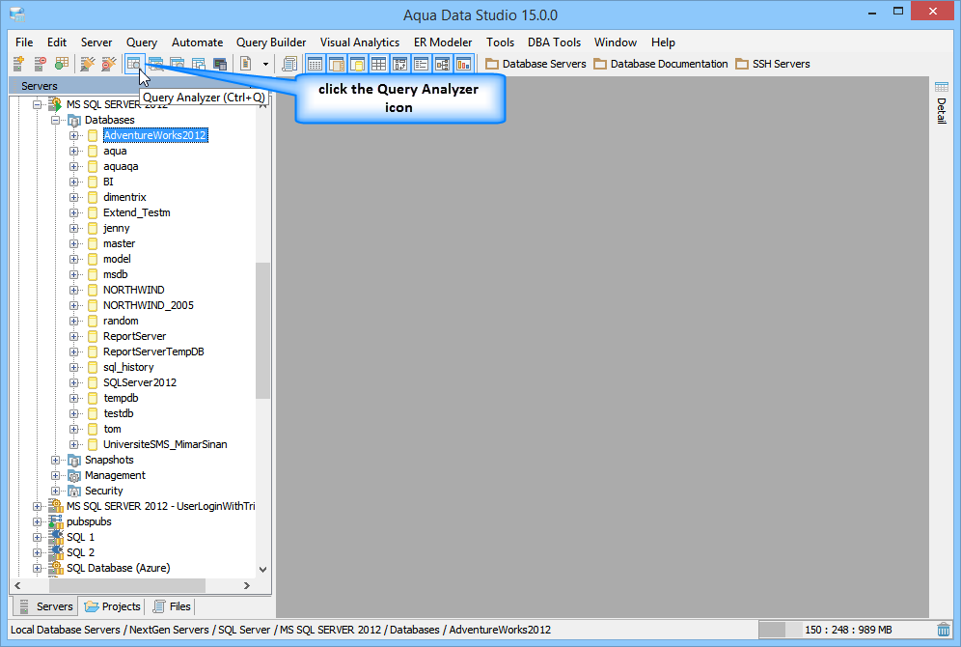Expand the Snapshots node

(x=55, y=460)
